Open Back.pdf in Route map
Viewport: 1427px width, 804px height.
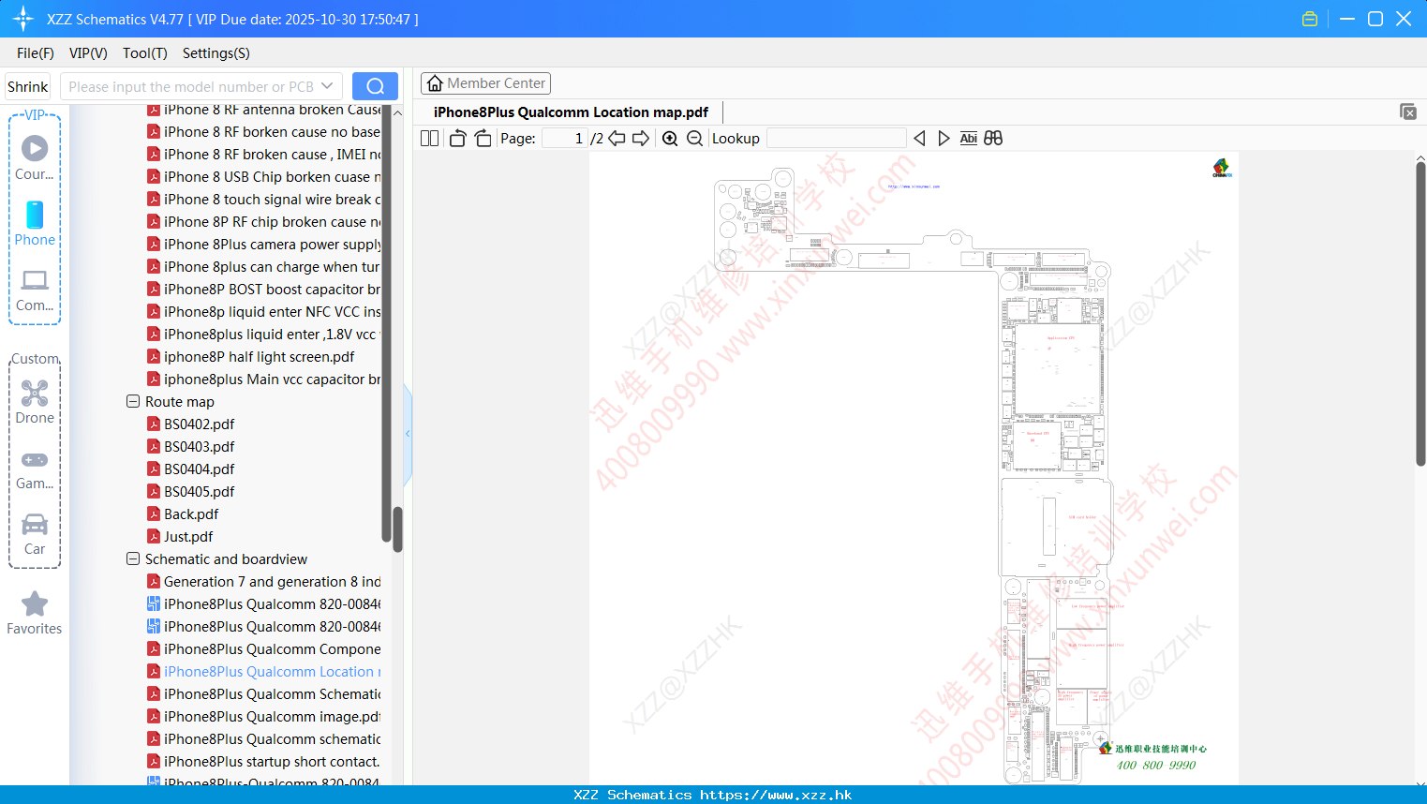(183, 514)
